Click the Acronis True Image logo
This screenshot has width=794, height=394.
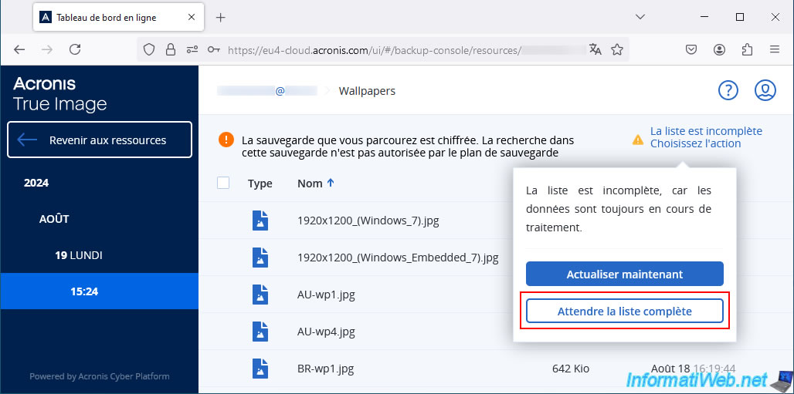59,93
